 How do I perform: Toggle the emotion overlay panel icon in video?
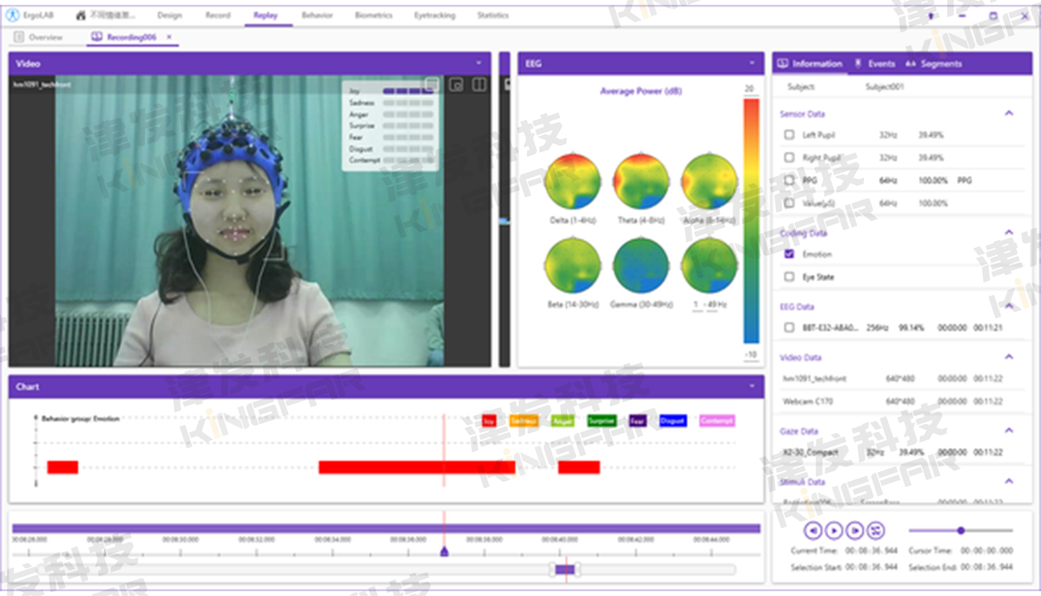pos(432,85)
